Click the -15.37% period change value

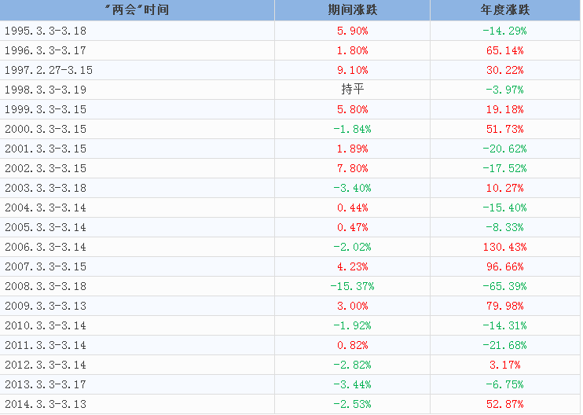(352, 286)
